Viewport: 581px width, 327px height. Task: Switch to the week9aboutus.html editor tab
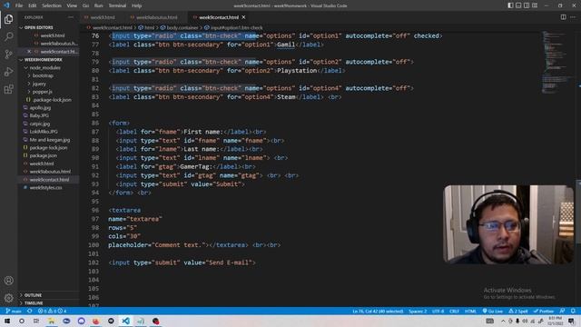coord(156,17)
